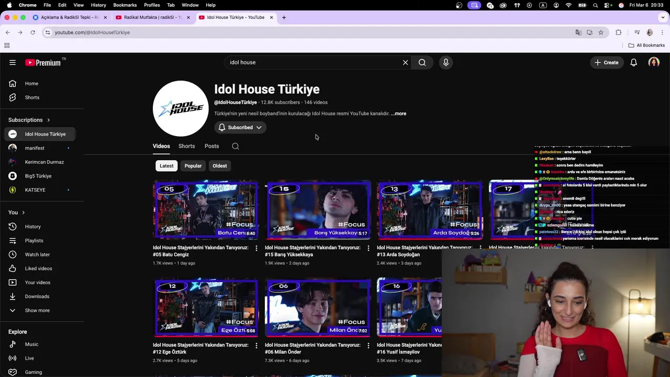
Task: Click the magnifier search button
Action: pos(422,62)
